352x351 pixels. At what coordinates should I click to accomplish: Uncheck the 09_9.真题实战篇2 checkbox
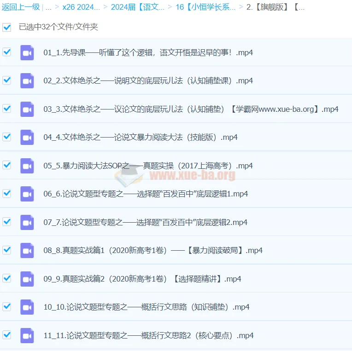coord(7,278)
